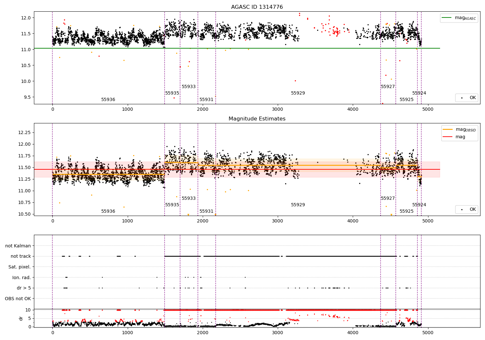Click obsid label 55933 in the AGASC plot
485x340 pixels.
(189, 86)
